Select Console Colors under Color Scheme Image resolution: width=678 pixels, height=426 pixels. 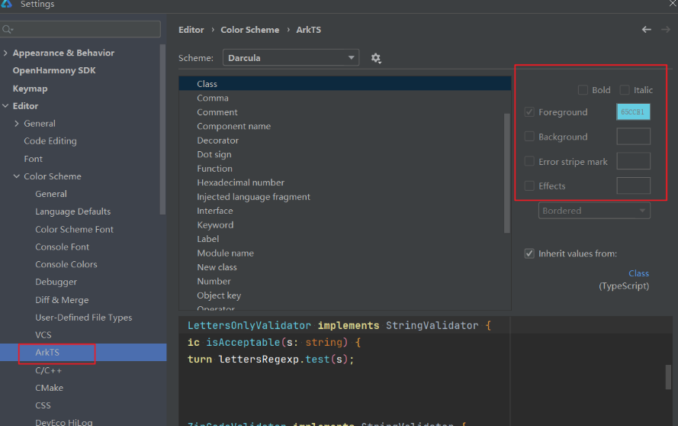[66, 264]
